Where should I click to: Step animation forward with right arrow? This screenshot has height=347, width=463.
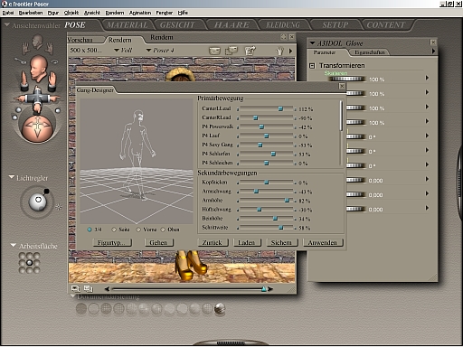(x=270, y=289)
